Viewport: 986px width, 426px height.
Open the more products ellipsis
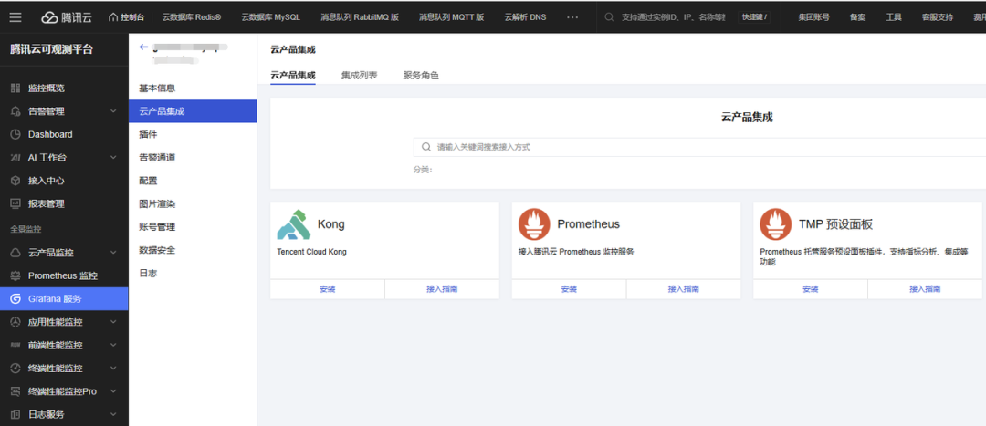click(x=572, y=17)
